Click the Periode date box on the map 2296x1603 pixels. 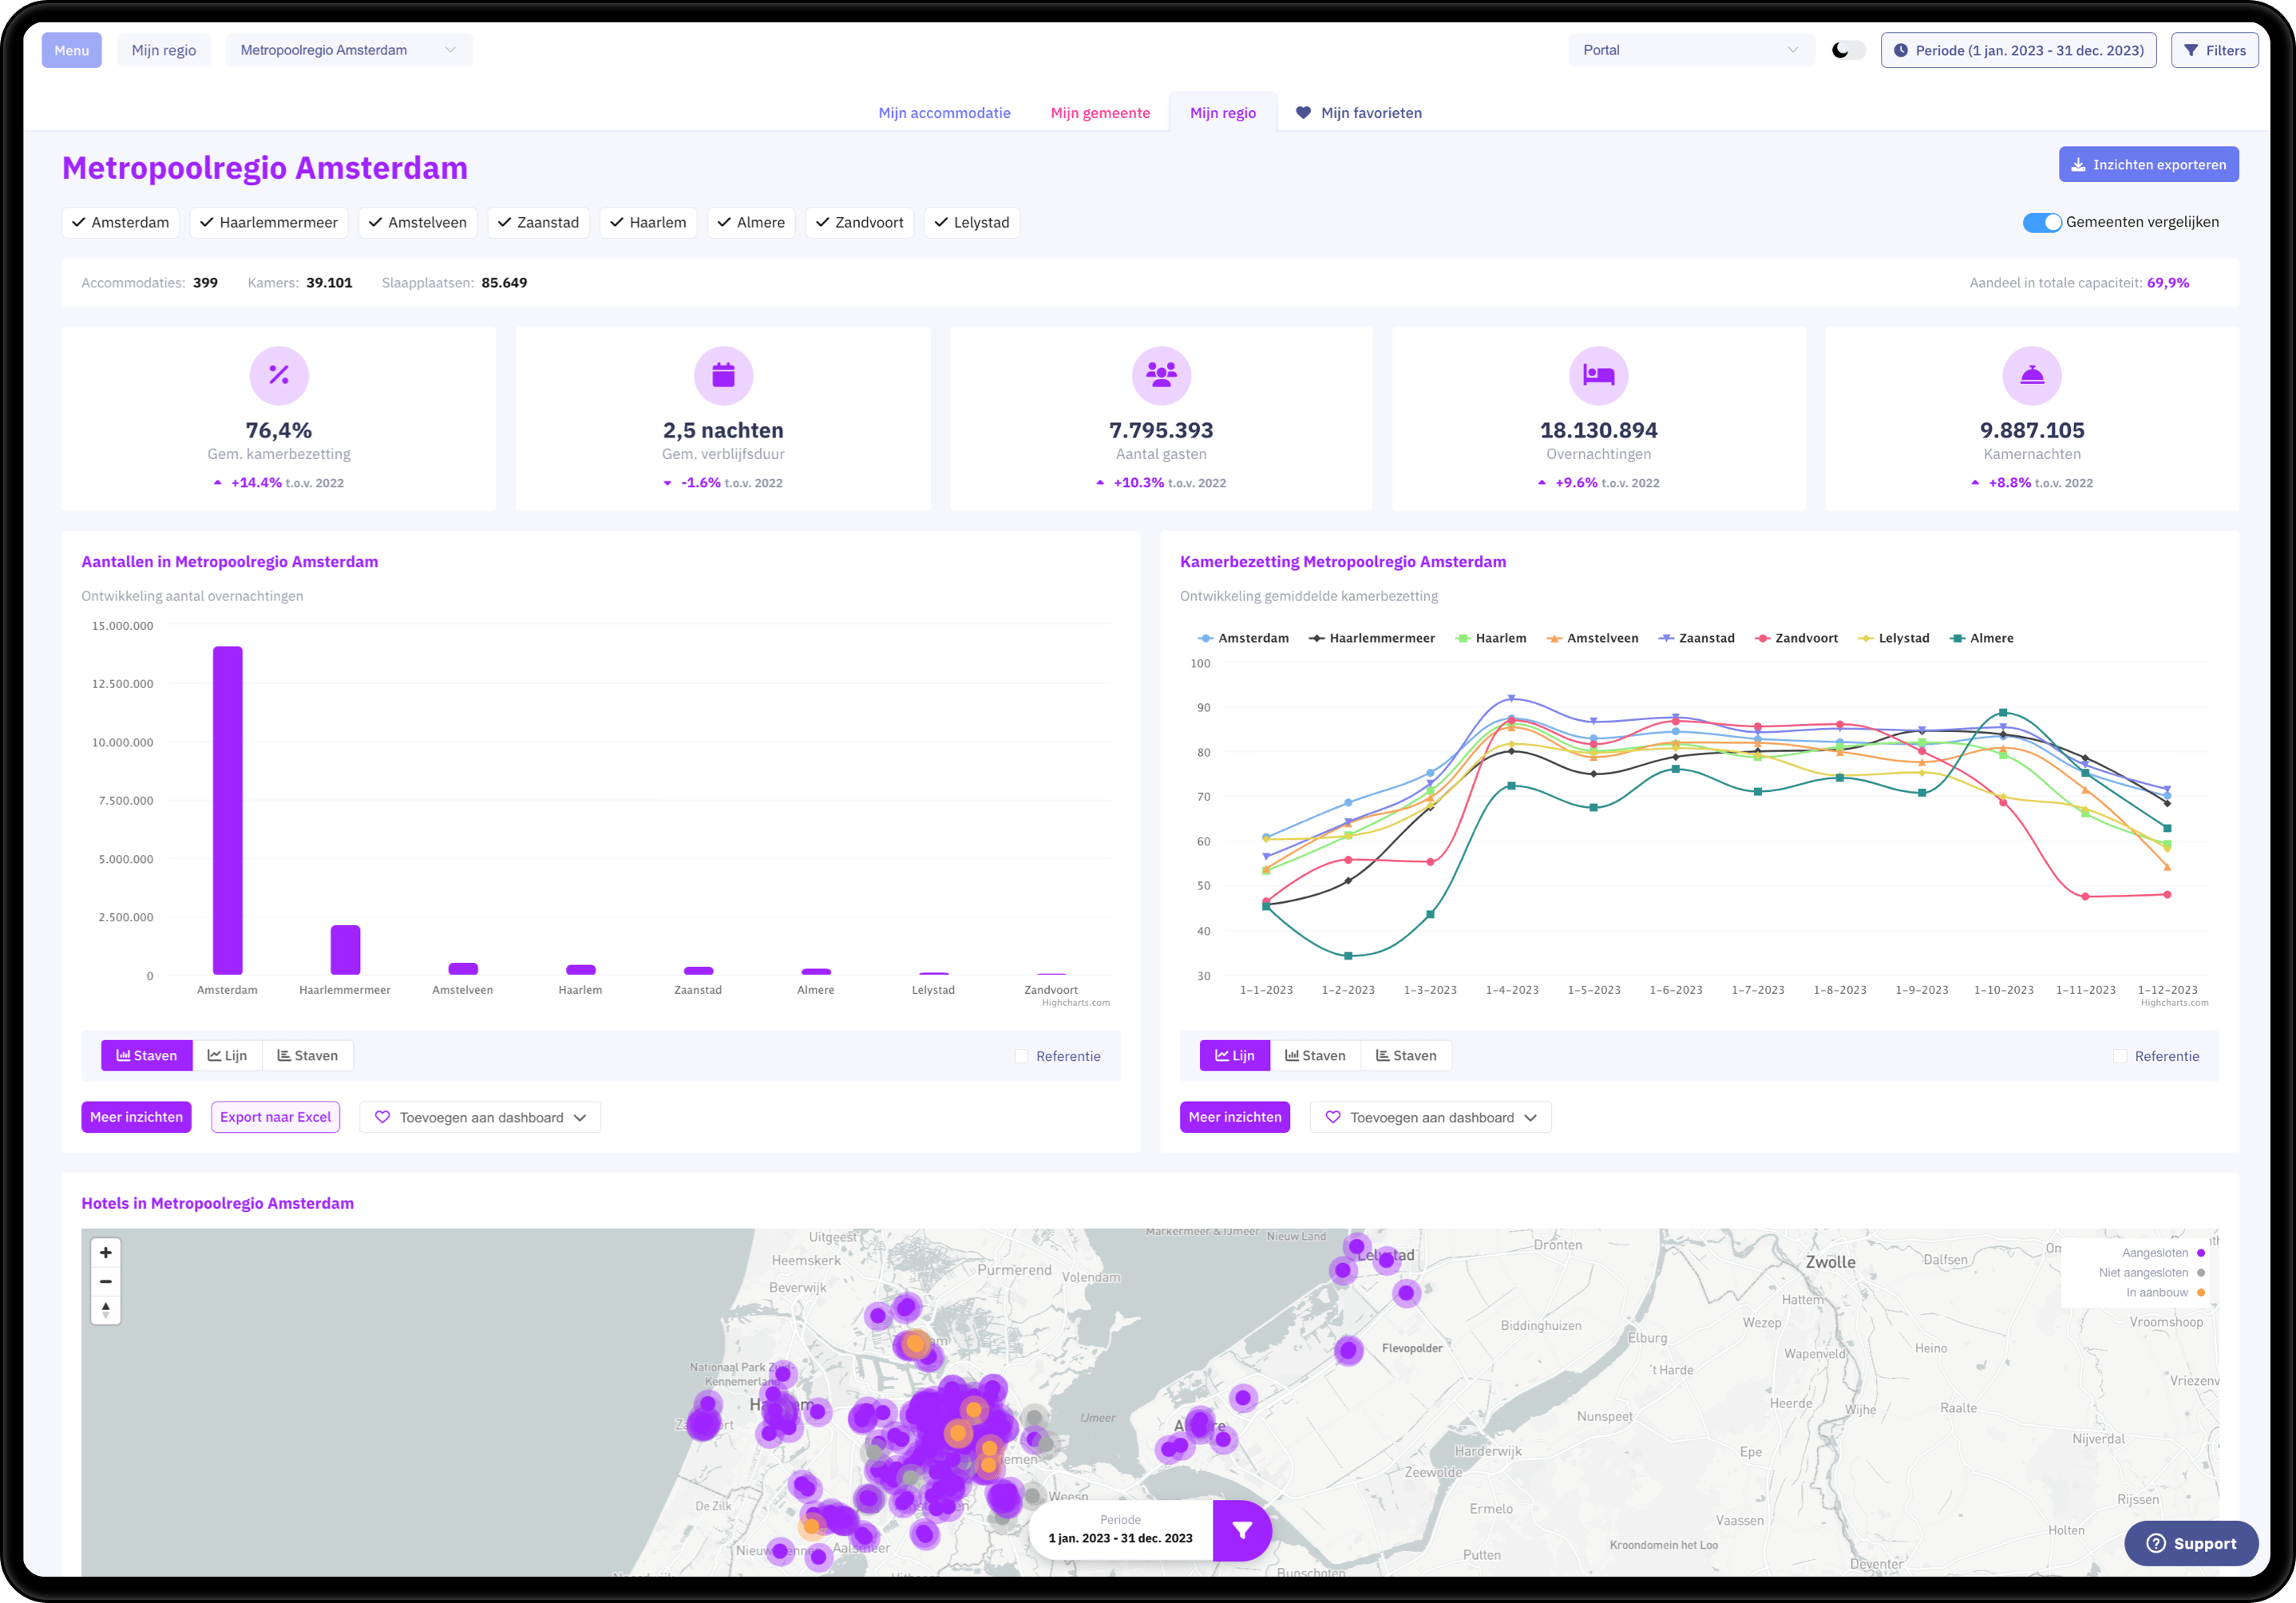coord(1120,1530)
